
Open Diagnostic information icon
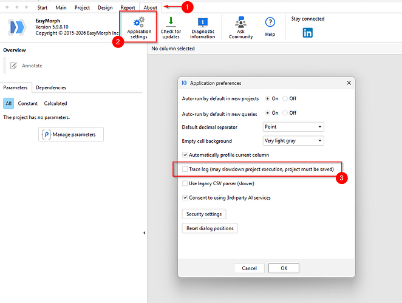click(202, 22)
